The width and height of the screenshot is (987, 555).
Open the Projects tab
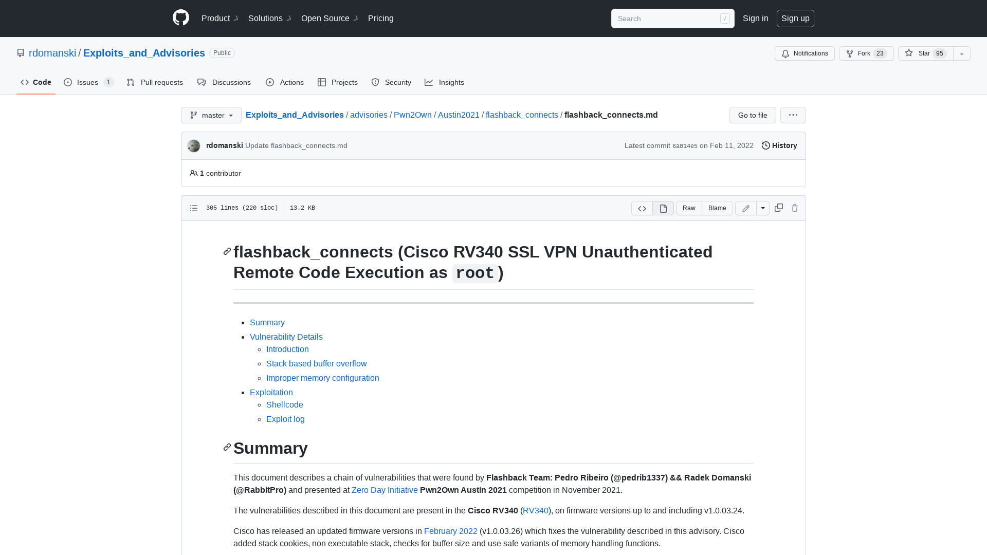pyautogui.click(x=338, y=82)
